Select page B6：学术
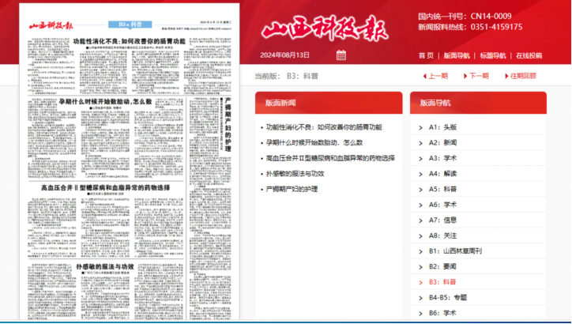 (x=442, y=313)
